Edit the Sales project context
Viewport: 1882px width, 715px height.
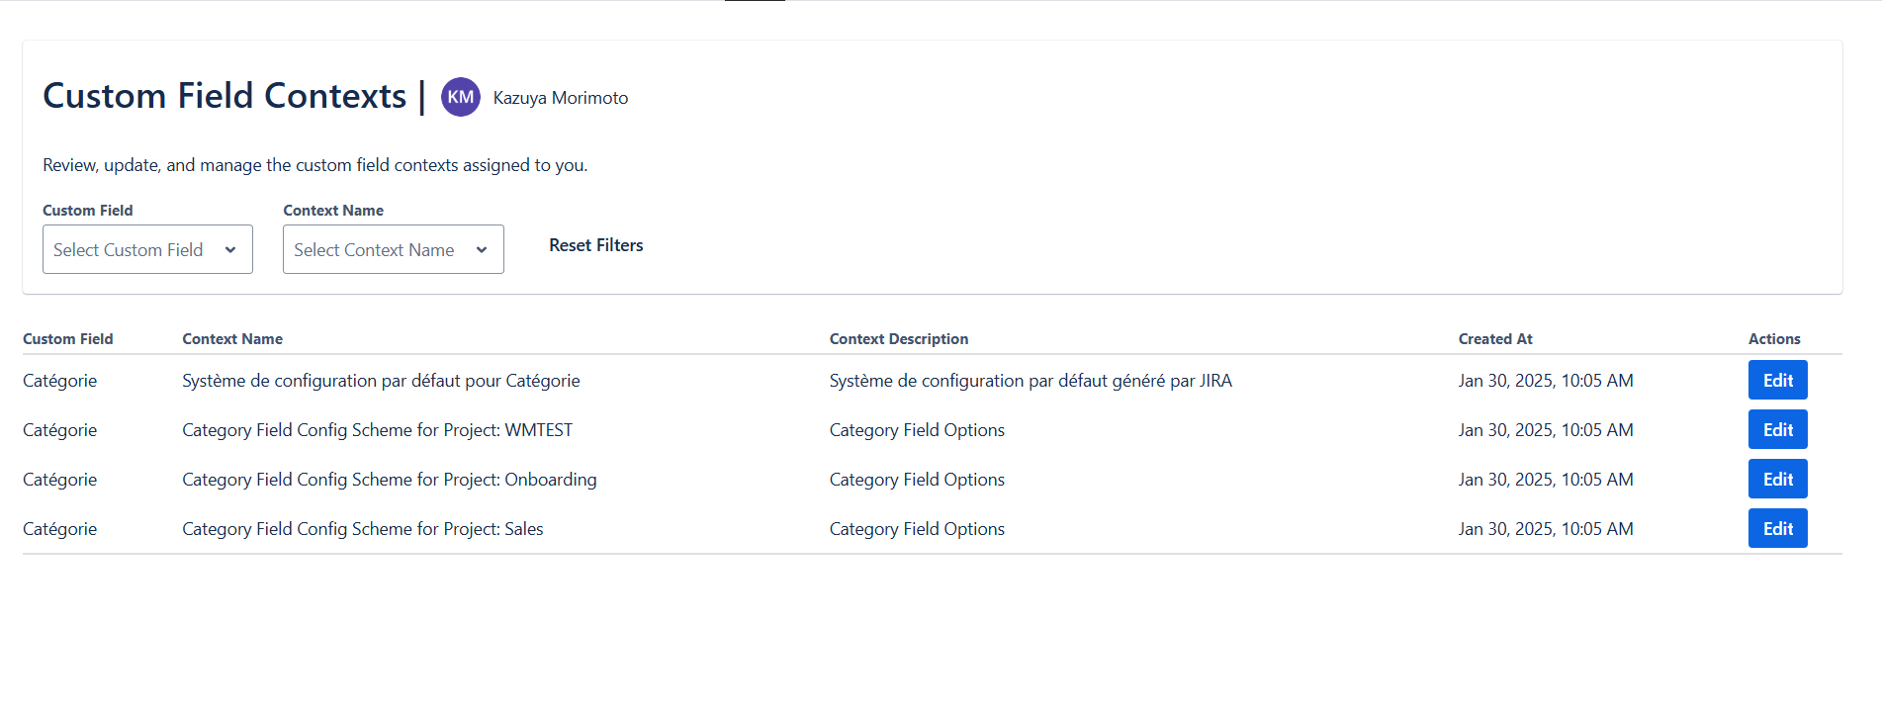click(1777, 529)
